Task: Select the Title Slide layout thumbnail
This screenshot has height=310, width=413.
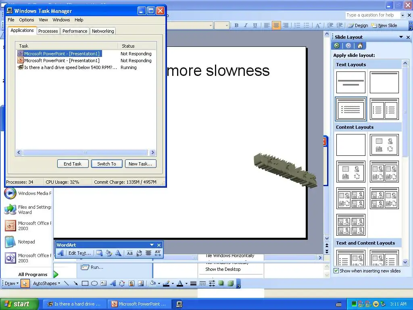Action: (x=351, y=82)
